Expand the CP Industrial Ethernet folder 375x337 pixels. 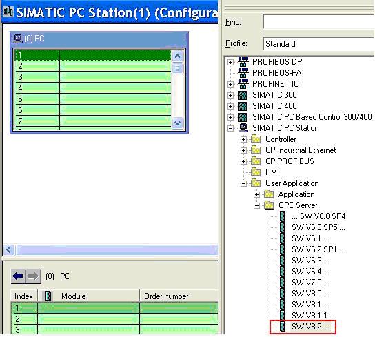243,150
